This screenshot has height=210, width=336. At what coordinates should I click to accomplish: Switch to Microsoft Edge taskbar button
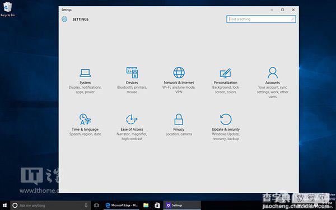click(x=122, y=206)
